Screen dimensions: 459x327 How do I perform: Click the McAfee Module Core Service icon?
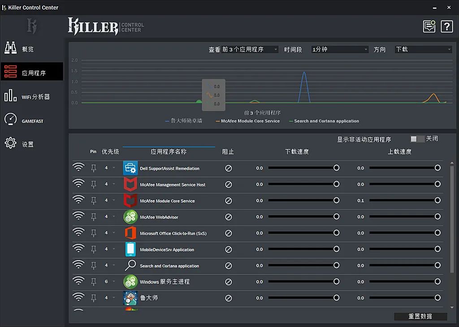[130, 201]
